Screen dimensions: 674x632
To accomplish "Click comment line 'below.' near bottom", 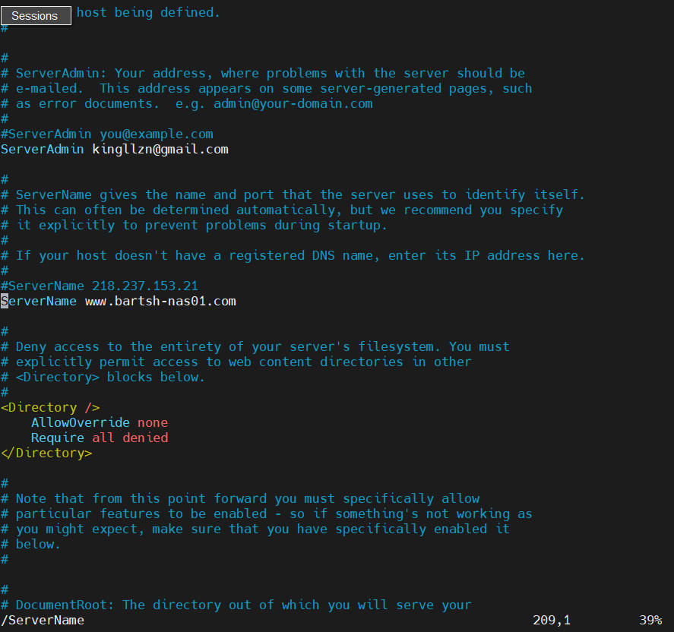I will pyautogui.click(x=30, y=545).
